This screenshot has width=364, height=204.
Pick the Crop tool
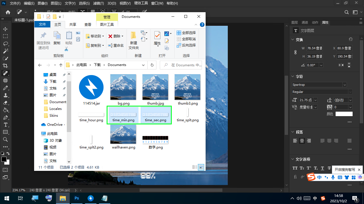coord(5,66)
